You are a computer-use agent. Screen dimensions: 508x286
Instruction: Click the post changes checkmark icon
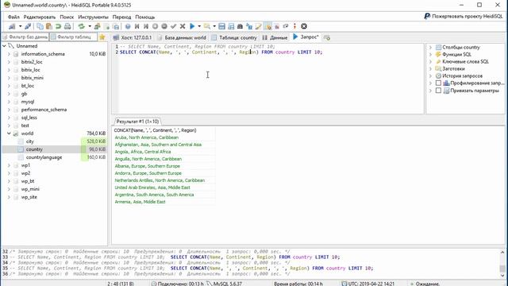pyautogui.click(x=173, y=26)
